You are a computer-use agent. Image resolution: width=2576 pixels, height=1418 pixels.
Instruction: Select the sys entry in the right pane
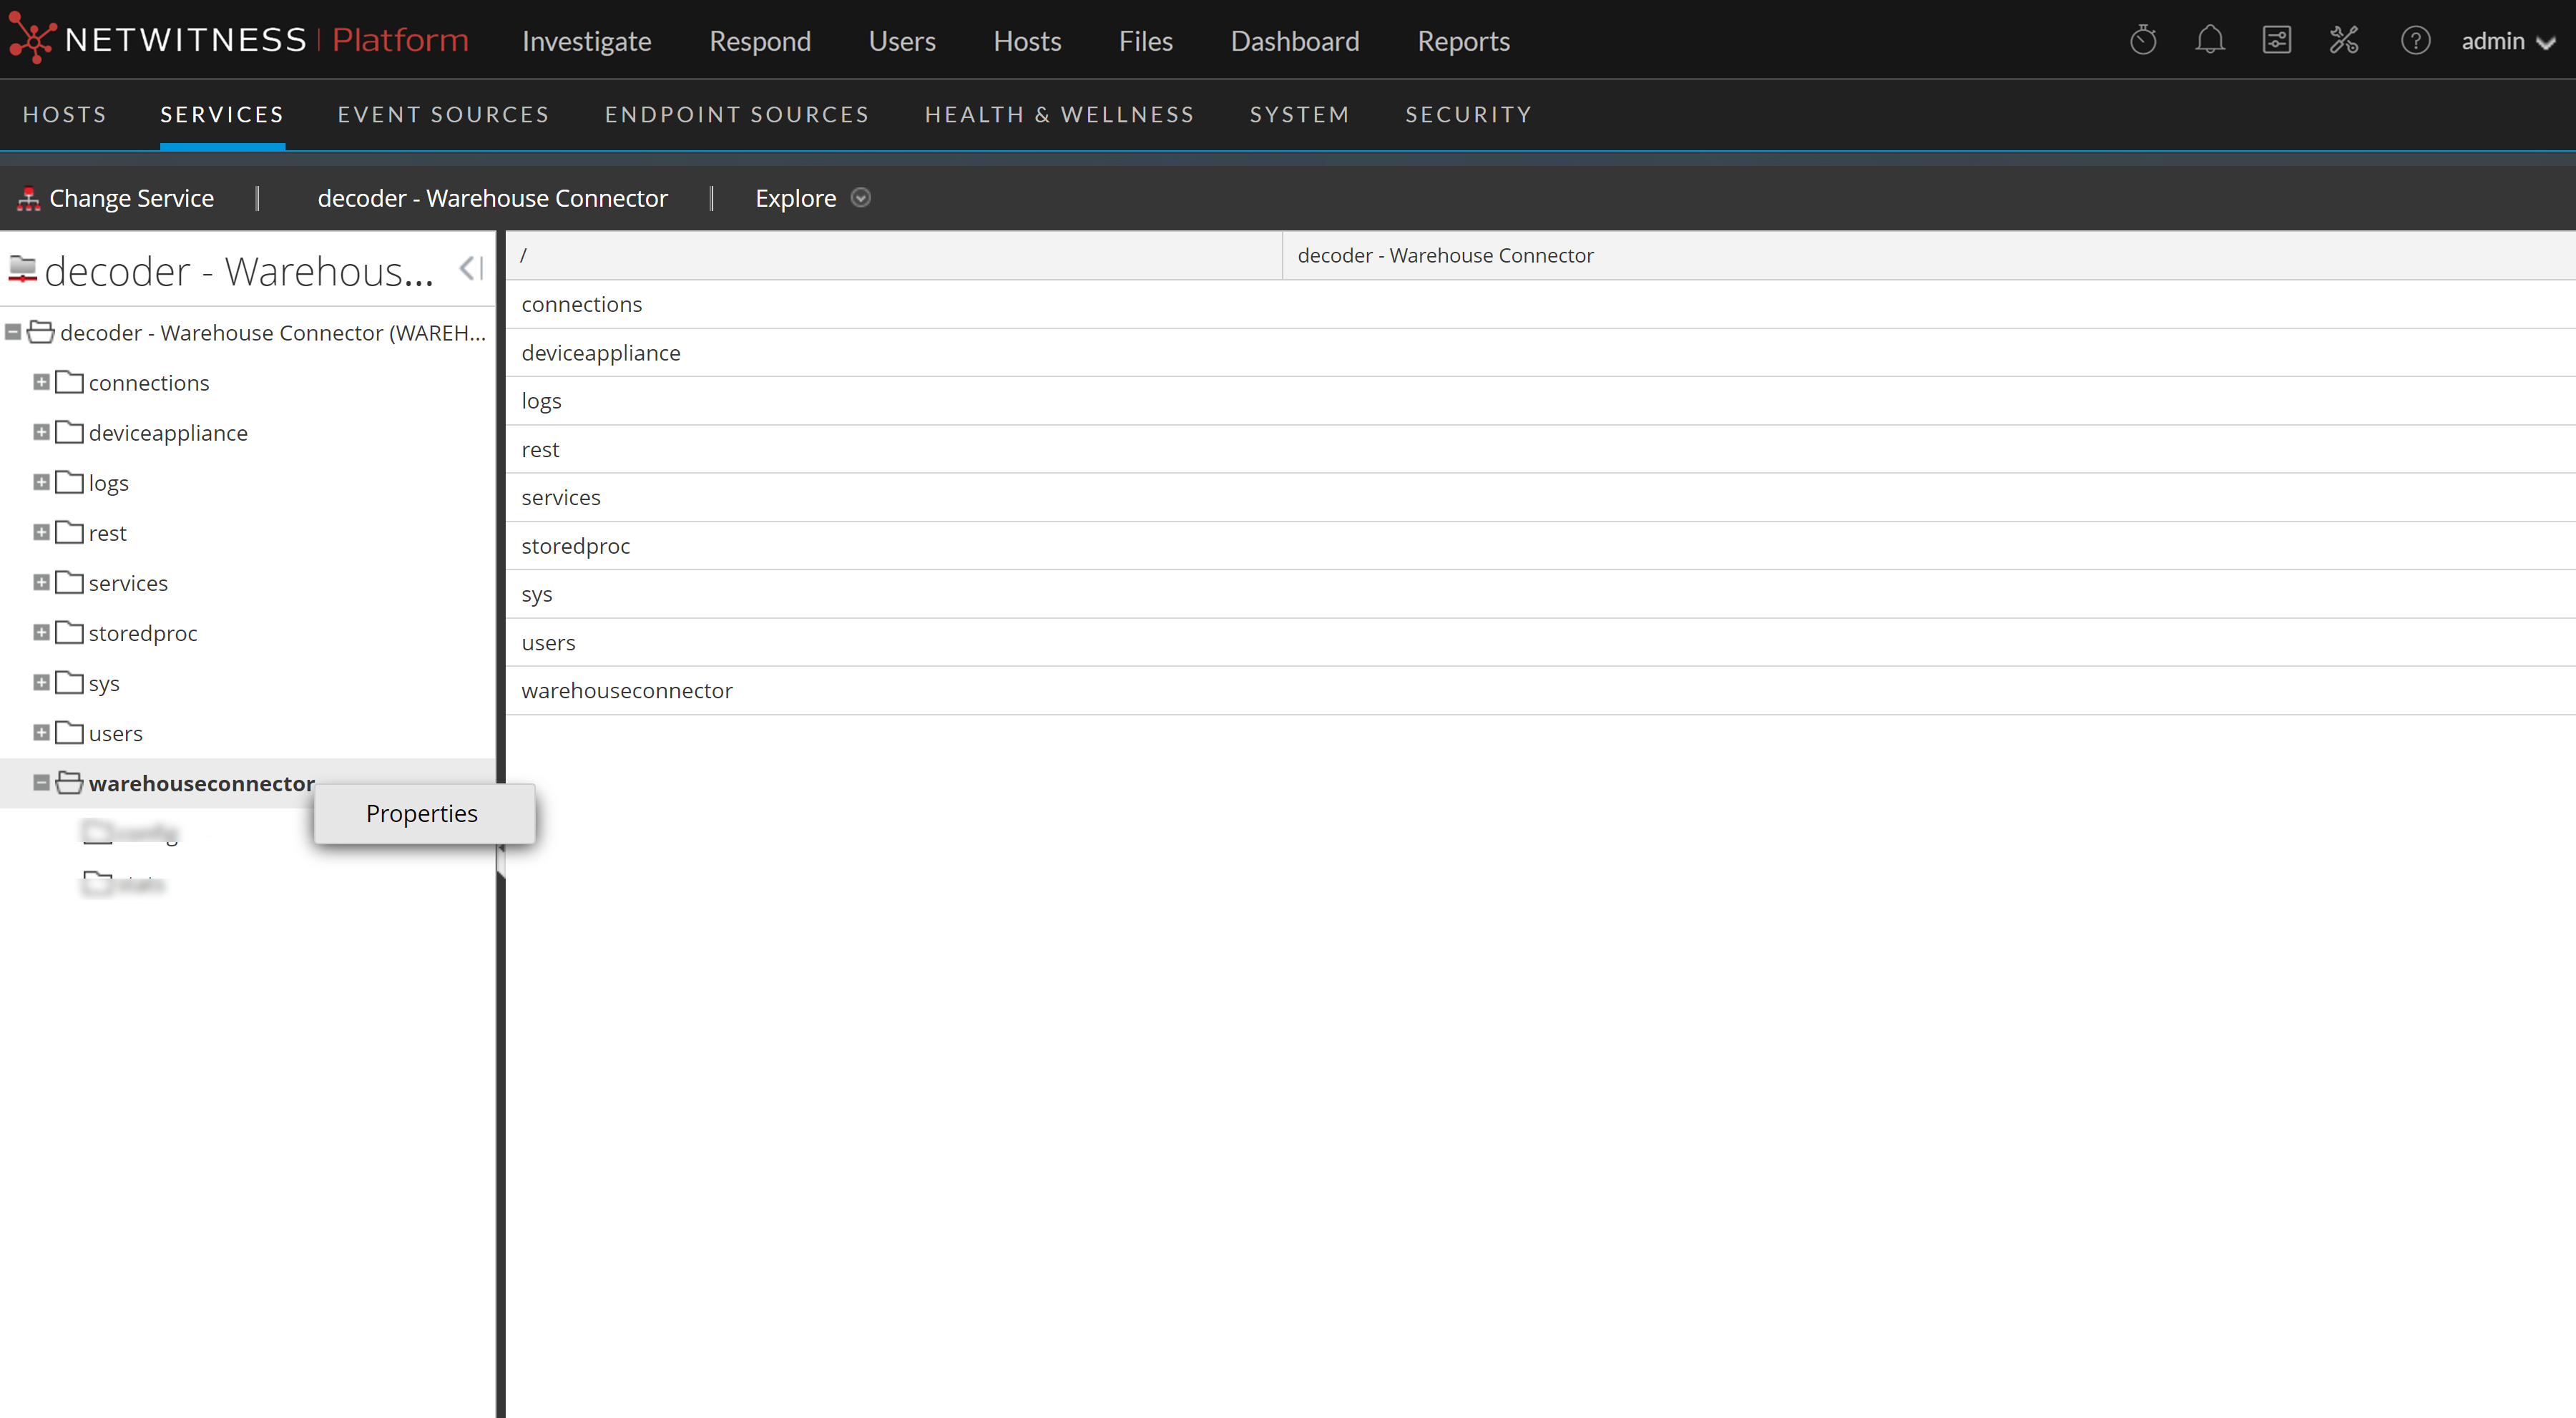pos(537,593)
